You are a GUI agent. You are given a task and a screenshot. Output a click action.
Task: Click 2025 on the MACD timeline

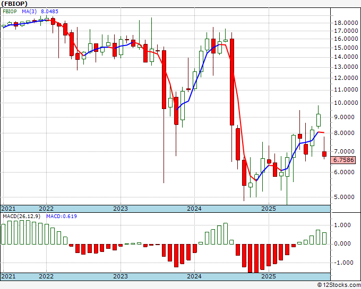(269, 276)
